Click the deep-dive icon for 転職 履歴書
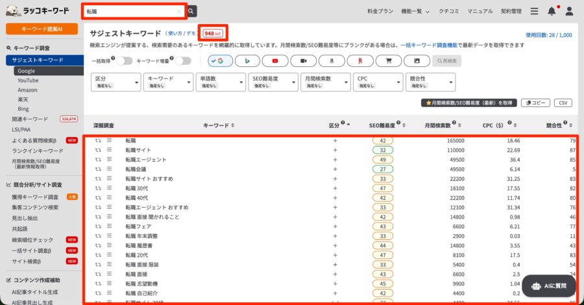584x305 pixels. [98, 246]
